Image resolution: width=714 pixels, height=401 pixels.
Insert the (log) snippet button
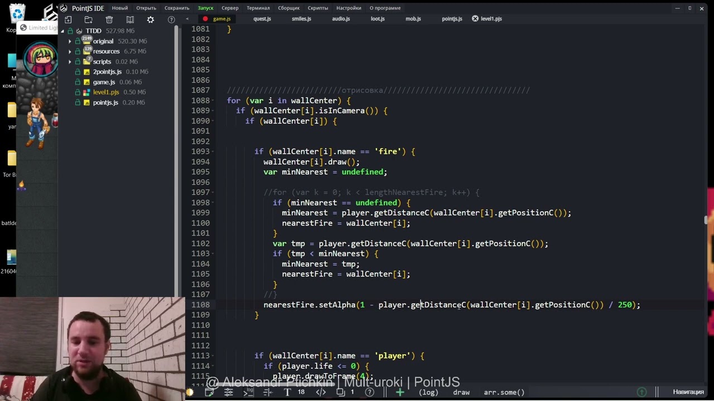[x=429, y=392]
